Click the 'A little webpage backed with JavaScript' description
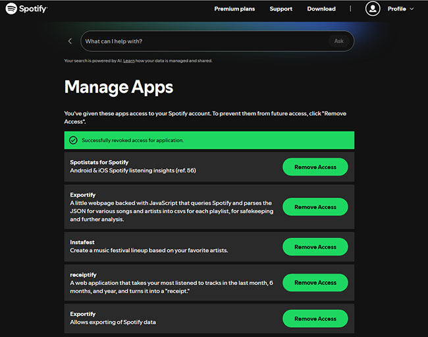The height and width of the screenshot is (337, 428). [172, 211]
